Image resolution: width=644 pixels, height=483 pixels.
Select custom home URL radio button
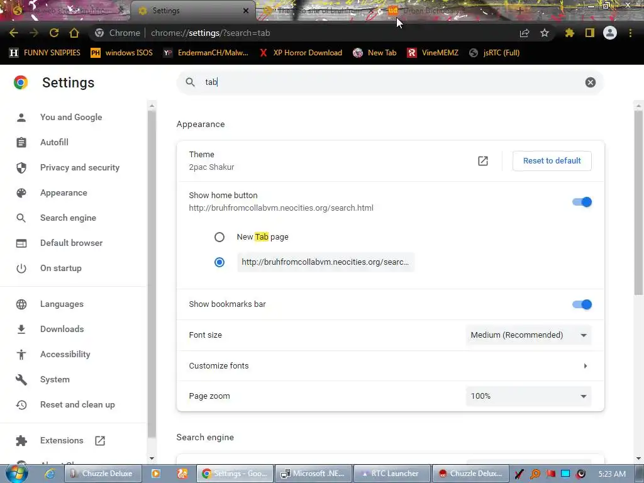tap(219, 262)
